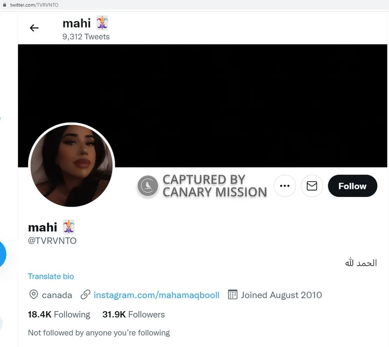389x347 pixels.
Task: Open the instagram.com/mahamaqbooll link
Action: click(x=157, y=295)
